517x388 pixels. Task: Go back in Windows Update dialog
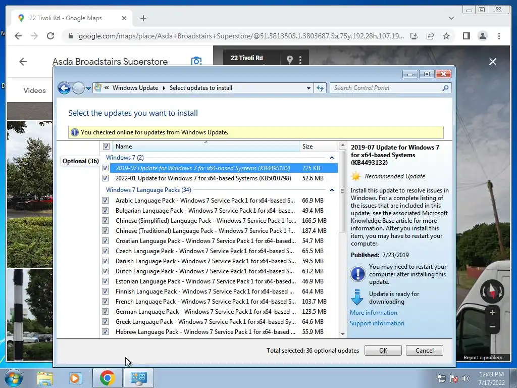point(64,88)
